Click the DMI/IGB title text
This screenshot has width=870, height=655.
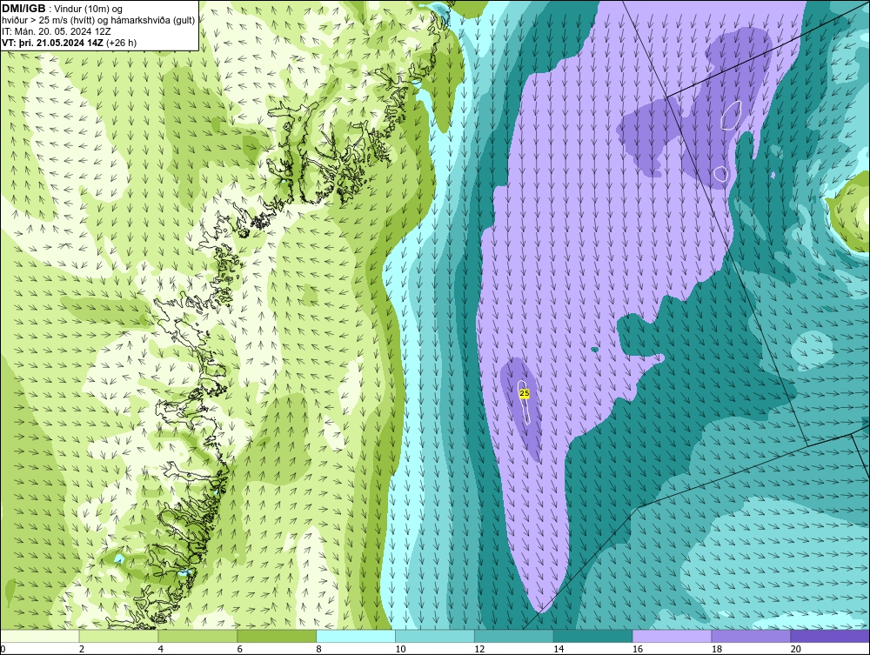(23, 9)
